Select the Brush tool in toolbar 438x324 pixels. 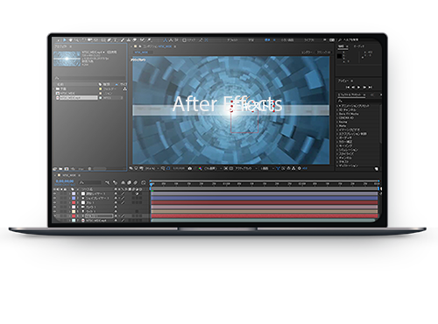click(x=123, y=40)
